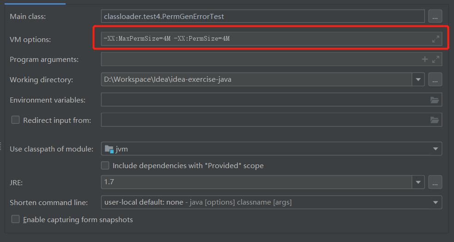Click the Program arguments label
This screenshot has width=454, height=242.
(x=44, y=59)
